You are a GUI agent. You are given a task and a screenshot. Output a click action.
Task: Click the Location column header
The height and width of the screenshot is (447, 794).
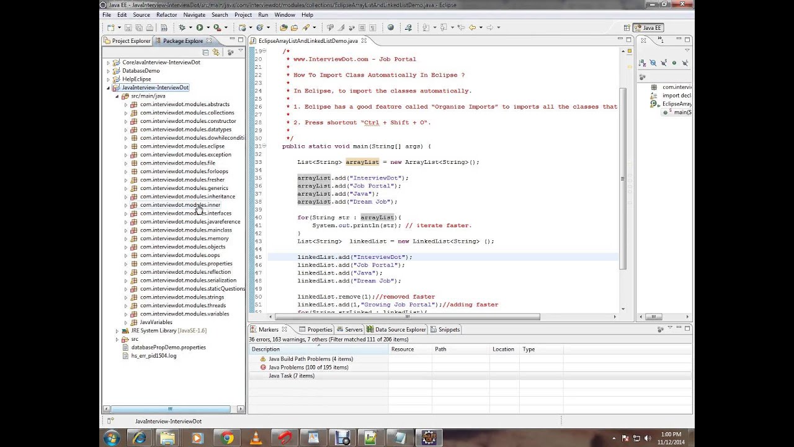[503, 350]
